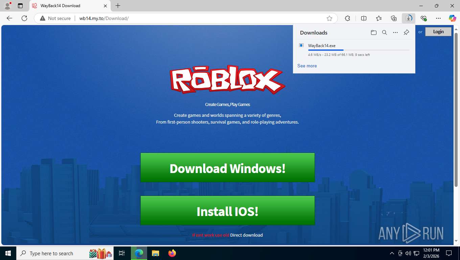Viewport: 460px width, 260px height.
Task: Search downloads using magnifier icon
Action: point(384,32)
